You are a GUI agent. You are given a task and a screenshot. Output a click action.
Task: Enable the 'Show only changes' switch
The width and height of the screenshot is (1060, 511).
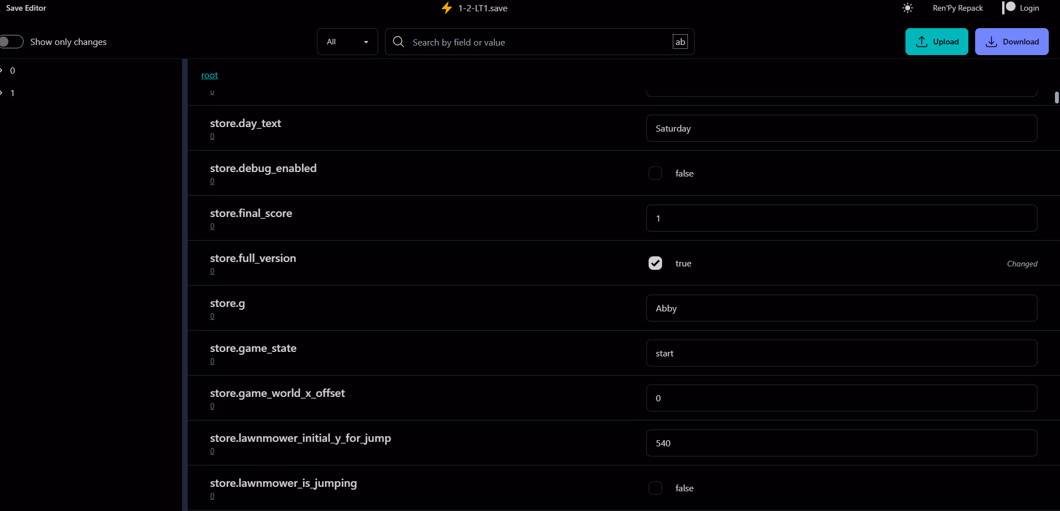[x=12, y=42]
